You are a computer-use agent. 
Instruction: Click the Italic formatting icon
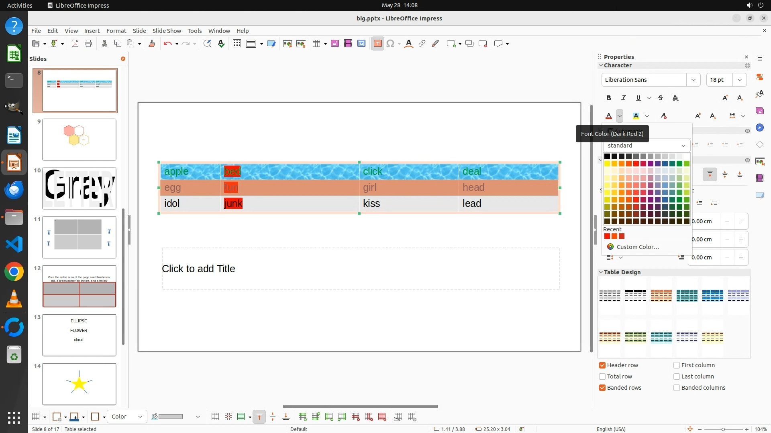tap(623, 98)
